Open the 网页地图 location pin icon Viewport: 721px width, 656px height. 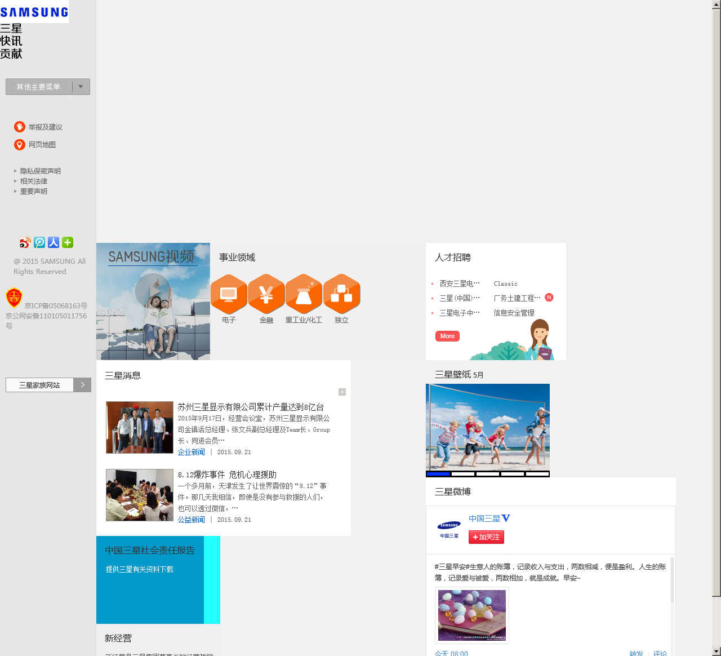click(x=20, y=145)
